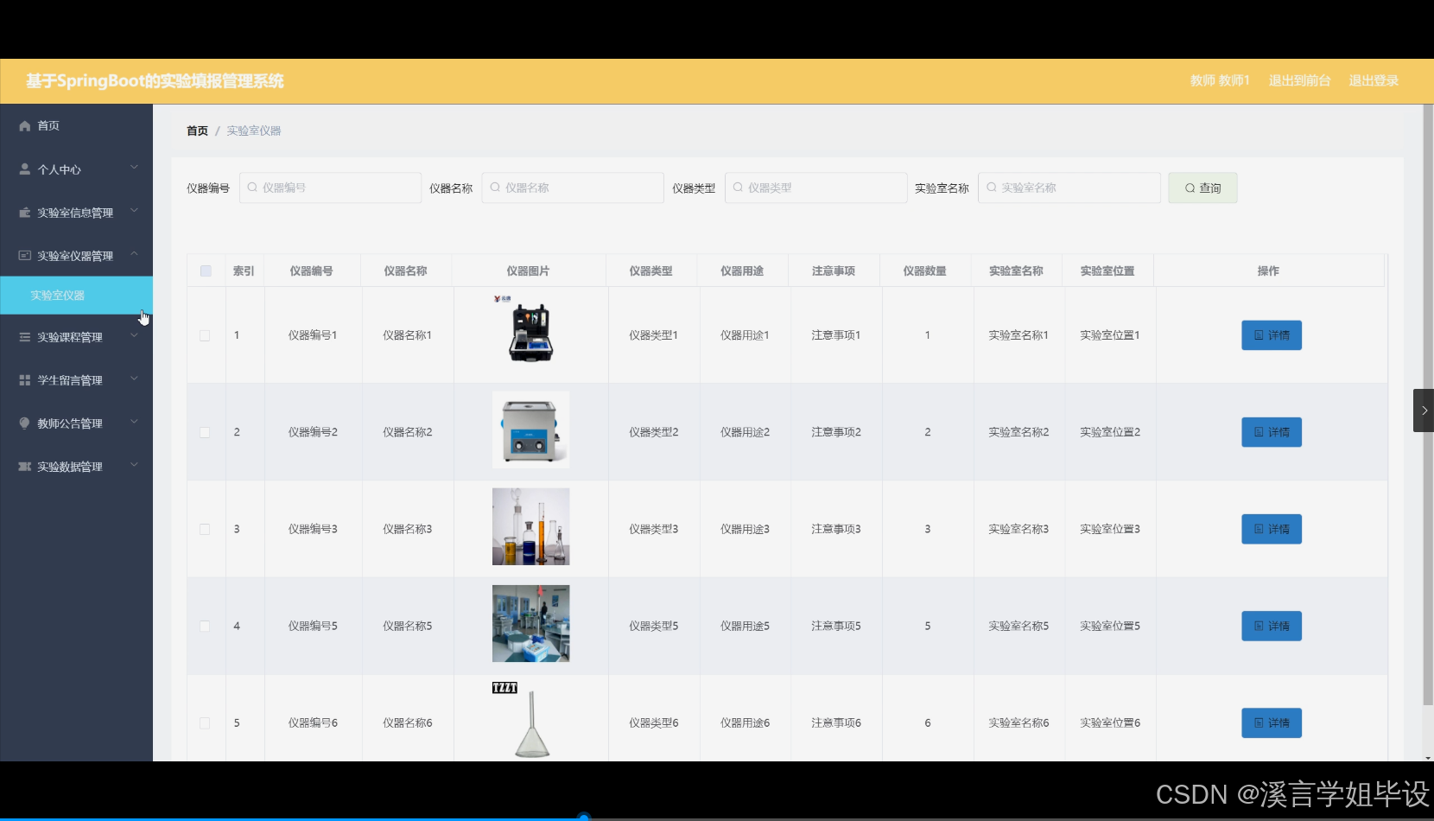Click the icon beside 实验室信息管理
The height and width of the screenshot is (821, 1434).
(x=25, y=213)
